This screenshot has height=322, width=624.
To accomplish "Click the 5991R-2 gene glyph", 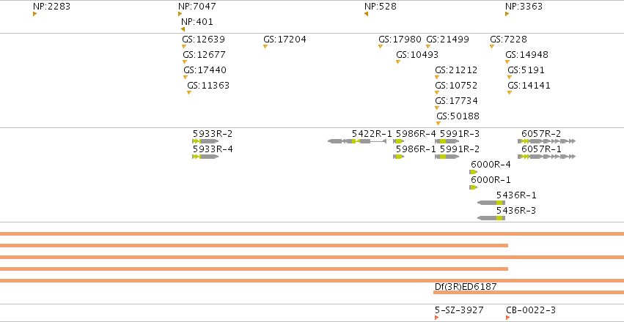I will (x=447, y=157).
